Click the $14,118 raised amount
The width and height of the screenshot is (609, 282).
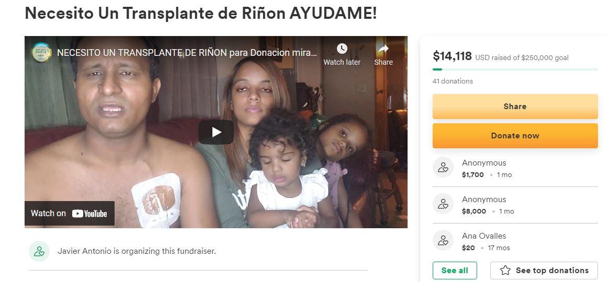point(452,56)
